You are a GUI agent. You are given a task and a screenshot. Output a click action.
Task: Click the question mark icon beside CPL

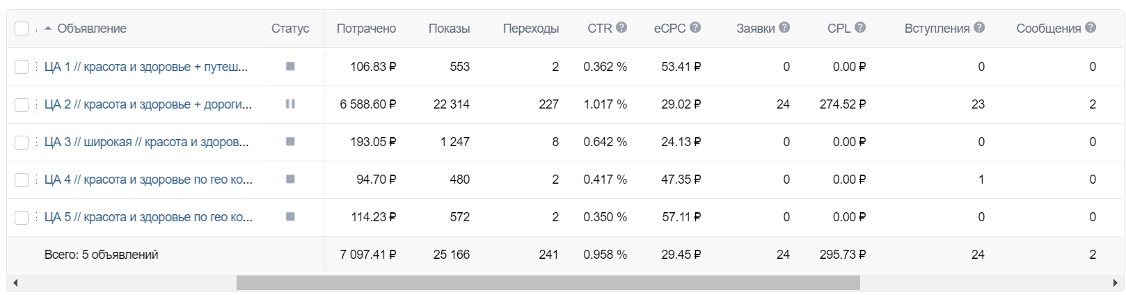click(860, 28)
